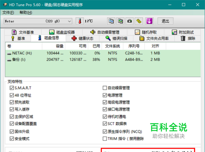This screenshot has width=205, height=152.
Task: Switch to the 健康状态 tab
Action: point(82,39)
